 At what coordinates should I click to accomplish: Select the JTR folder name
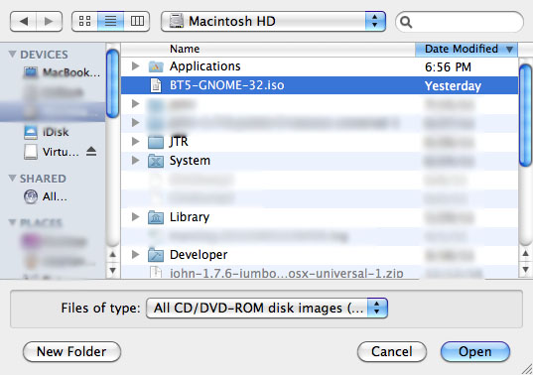click(179, 142)
